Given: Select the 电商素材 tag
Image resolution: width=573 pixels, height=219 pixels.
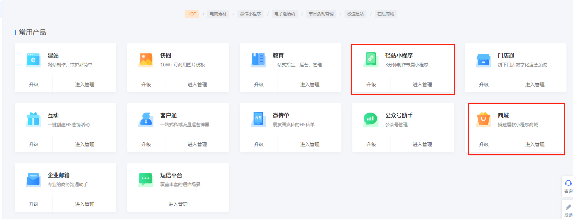Looking at the screenshot, I should [x=218, y=14].
